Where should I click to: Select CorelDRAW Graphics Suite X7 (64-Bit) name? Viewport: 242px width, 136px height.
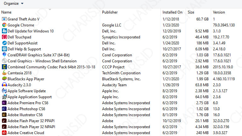click(x=38, y=55)
